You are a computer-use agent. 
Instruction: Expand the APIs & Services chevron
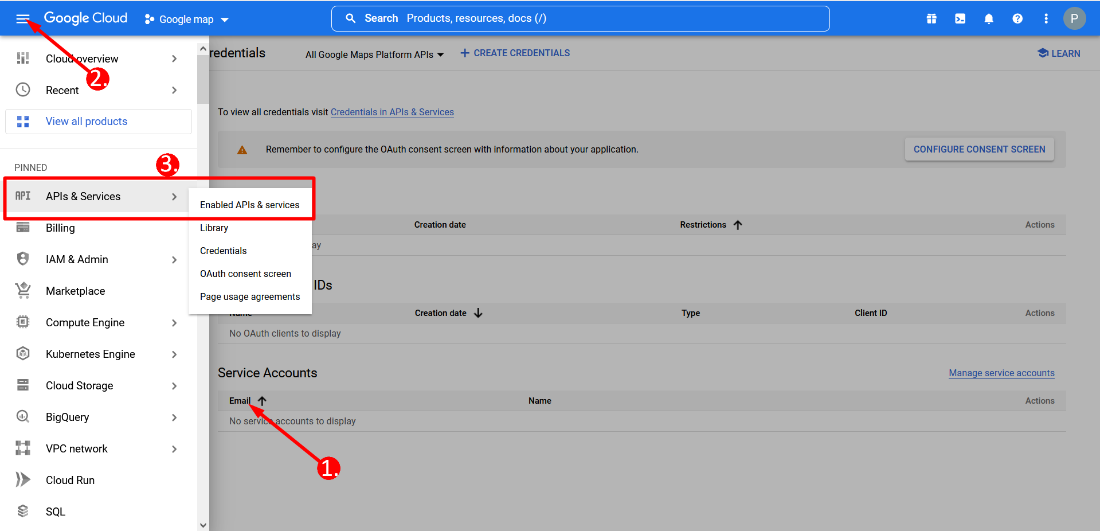(x=174, y=197)
